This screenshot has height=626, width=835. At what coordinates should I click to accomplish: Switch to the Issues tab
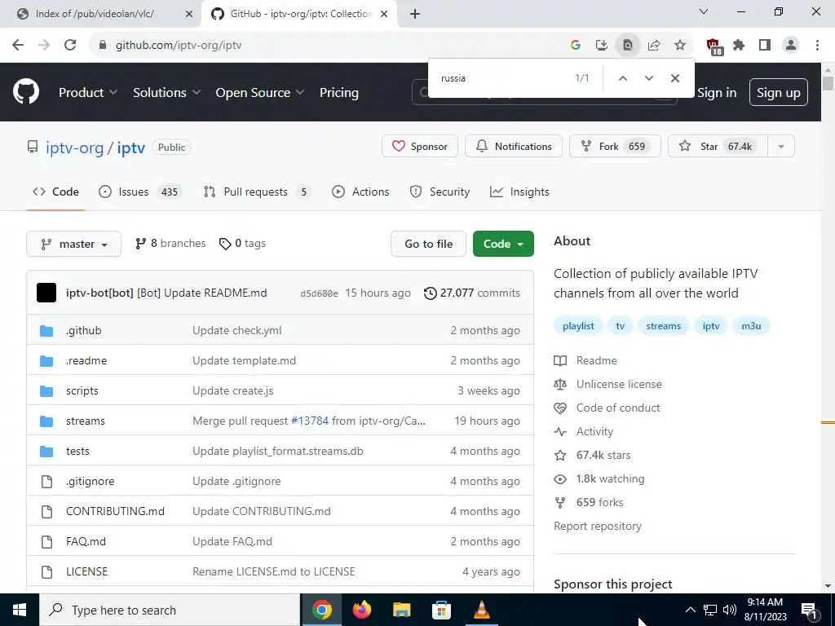coord(140,192)
